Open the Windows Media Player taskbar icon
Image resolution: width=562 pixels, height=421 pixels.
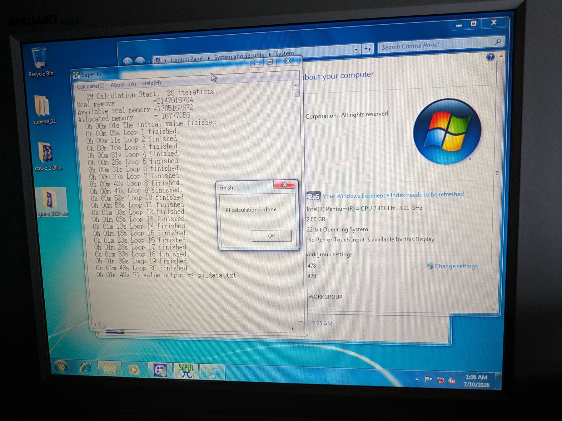click(x=133, y=370)
